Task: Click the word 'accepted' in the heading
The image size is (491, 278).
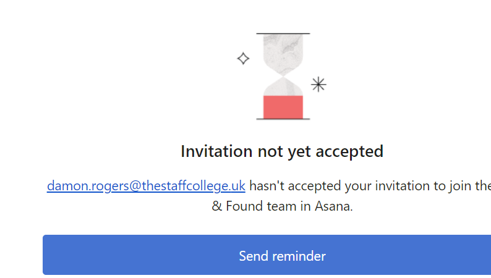Action: pyautogui.click(x=349, y=153)
